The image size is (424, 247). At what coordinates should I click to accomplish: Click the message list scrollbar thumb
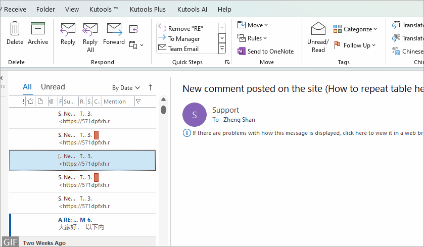(x=163, y=110)
